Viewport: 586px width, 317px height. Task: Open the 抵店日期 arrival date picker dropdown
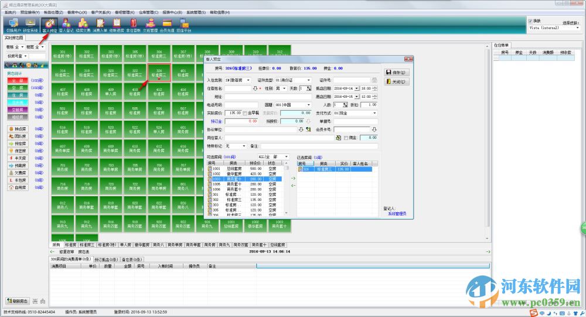pyautogui.click(x=357, y=88)
